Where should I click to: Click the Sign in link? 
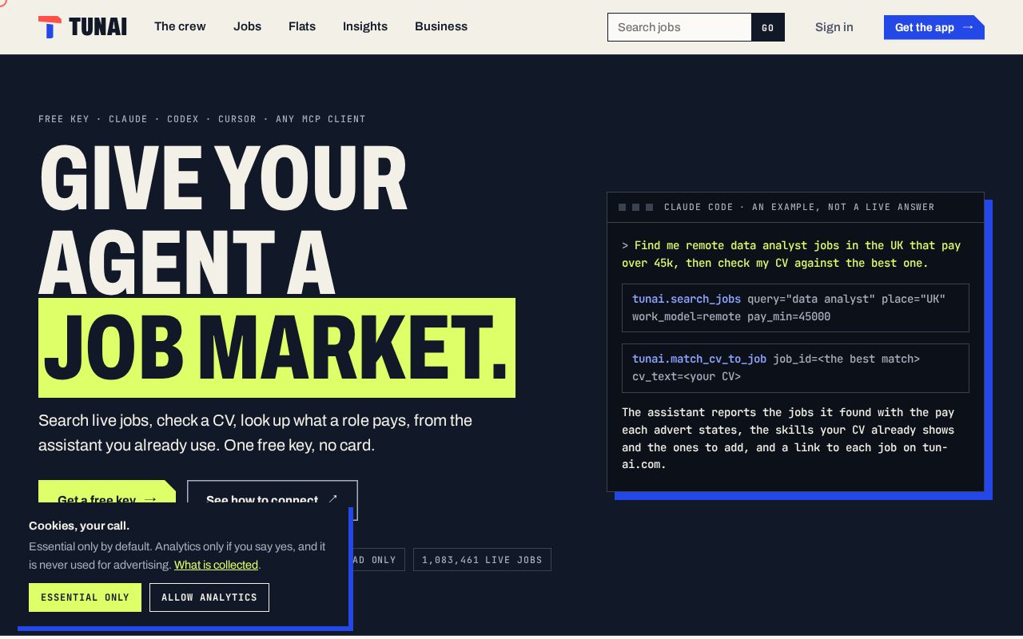point(834,27)
